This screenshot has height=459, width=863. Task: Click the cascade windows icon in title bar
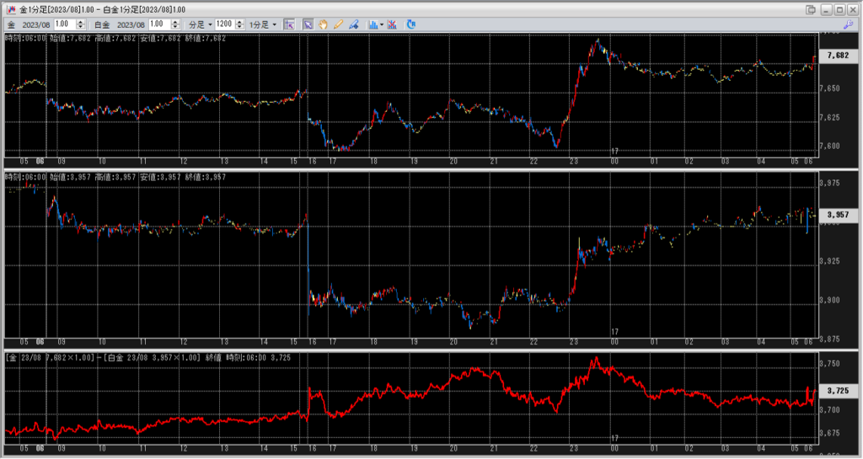[811, 9]
